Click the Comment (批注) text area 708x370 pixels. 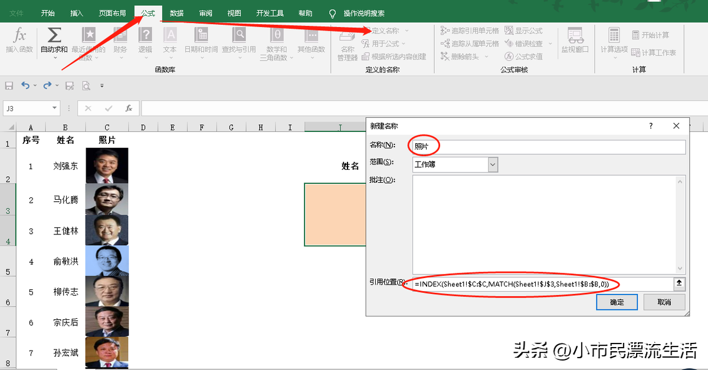tap(549, 224)
